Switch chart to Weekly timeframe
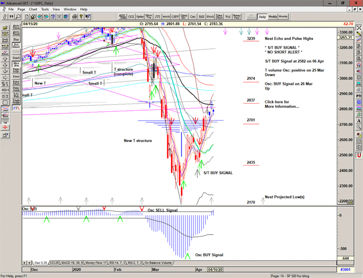 coord(273,16)
